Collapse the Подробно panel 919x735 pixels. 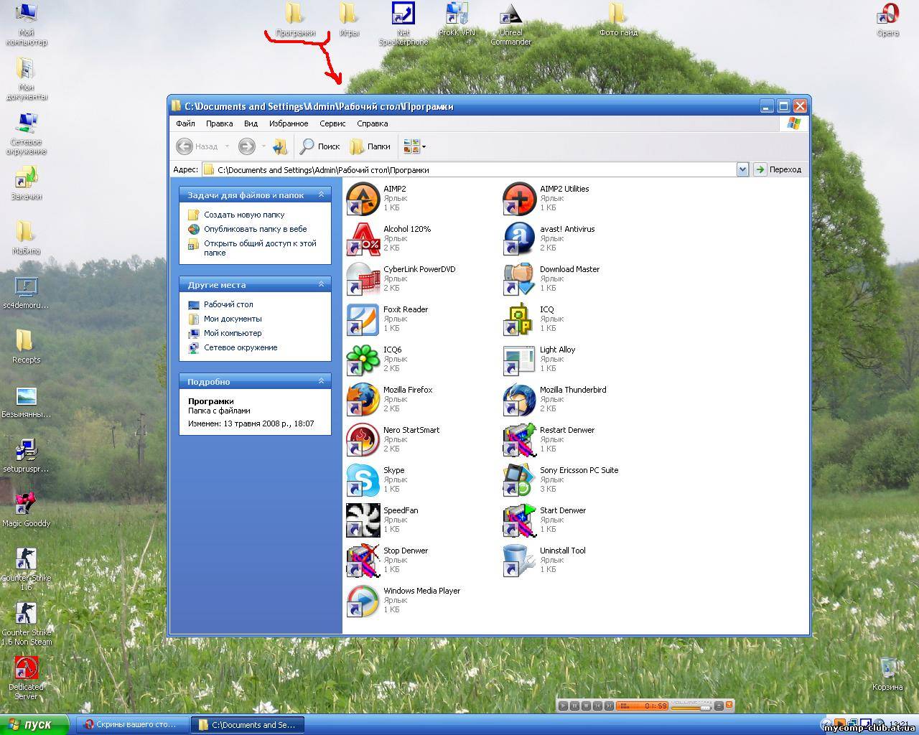point(321,381)
